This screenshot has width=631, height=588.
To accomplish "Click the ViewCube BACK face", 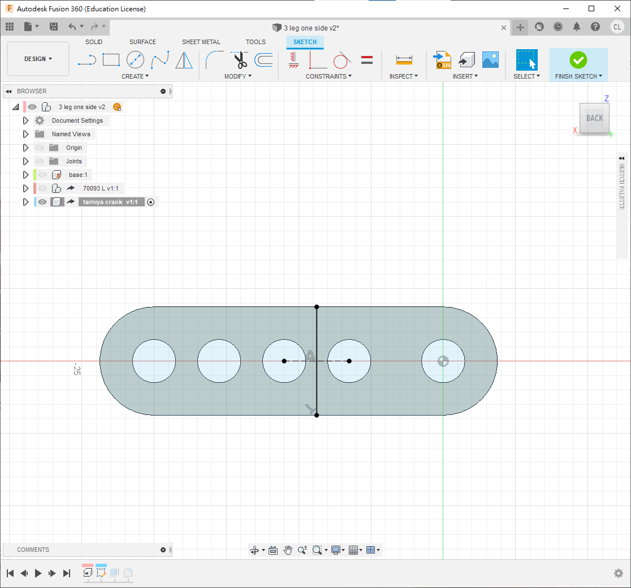I will pyautogui.click(x=594, y=118).
